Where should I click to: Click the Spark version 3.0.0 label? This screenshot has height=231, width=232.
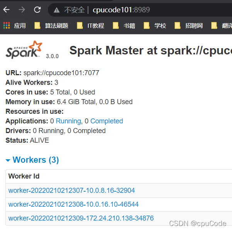[52, 56]
